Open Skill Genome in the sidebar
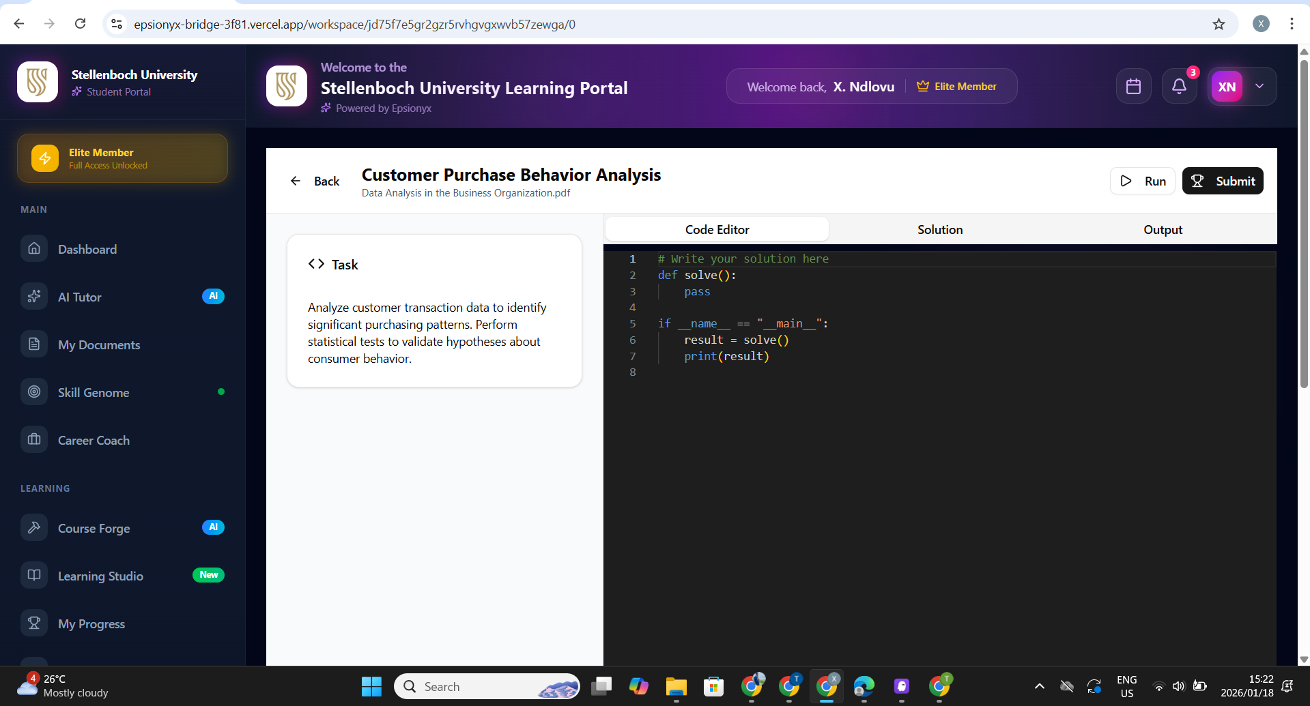This screenshot has height=706, width=1310. [x=123, y=392]
